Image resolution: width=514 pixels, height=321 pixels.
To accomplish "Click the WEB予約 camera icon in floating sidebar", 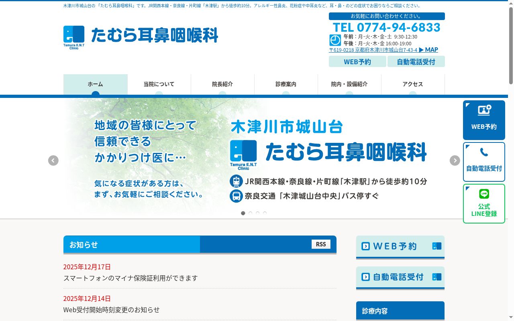I will 484,110.
